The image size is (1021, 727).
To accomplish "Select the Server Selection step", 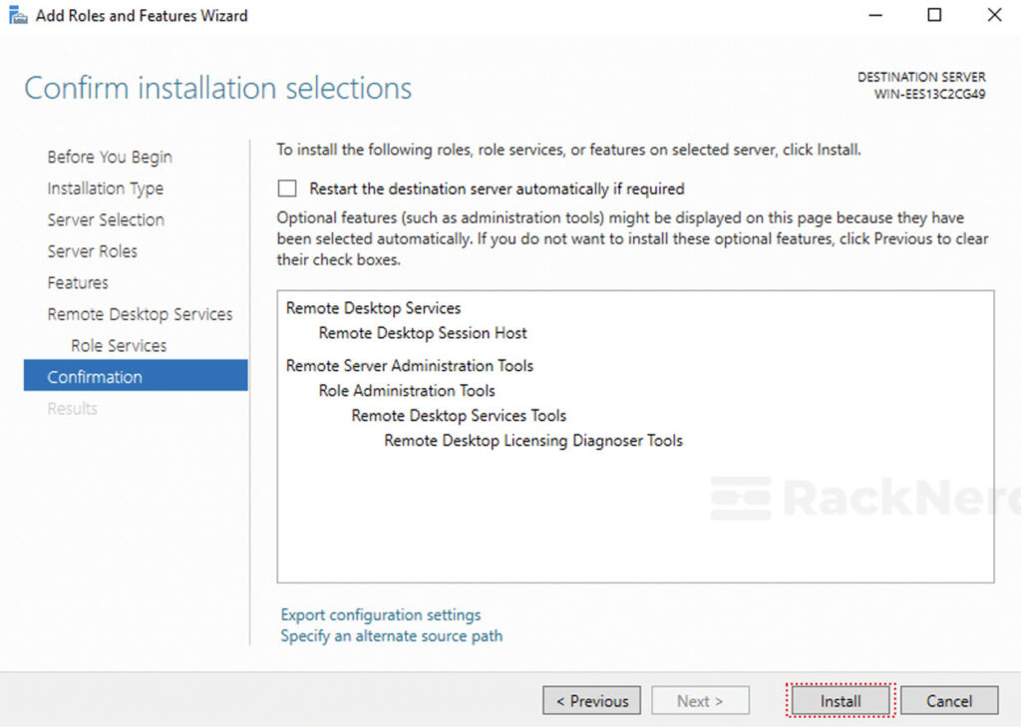I will pyautogui.click(x=105, y=219).
